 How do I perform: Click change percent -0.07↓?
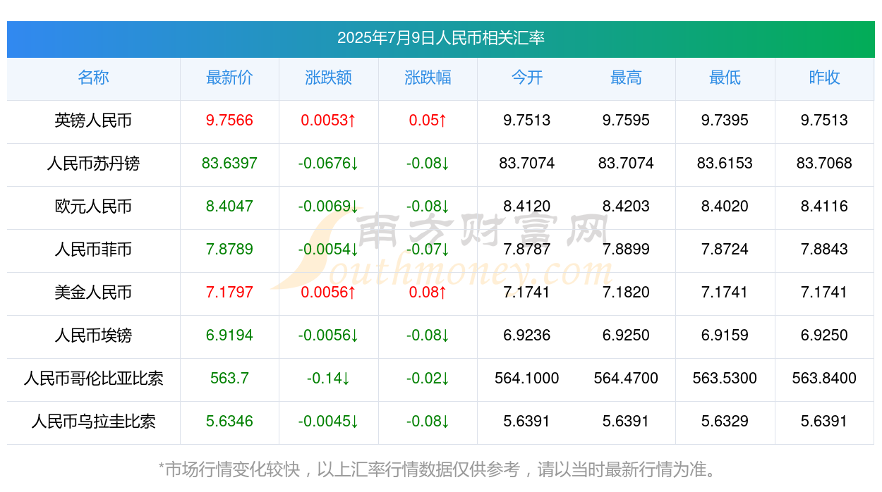(428, 250)
